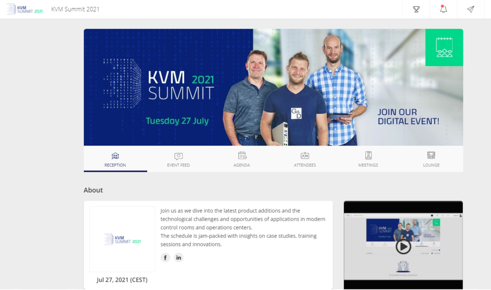Click the KVM Summit logo in About card

(122, 239)
